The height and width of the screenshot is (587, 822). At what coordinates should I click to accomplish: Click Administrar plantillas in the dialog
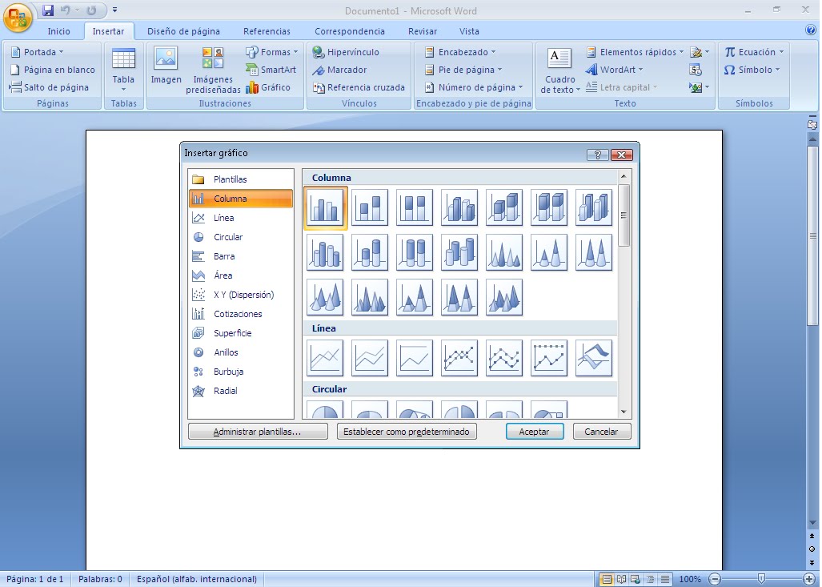pyautogui.click(x=257, y=431)
